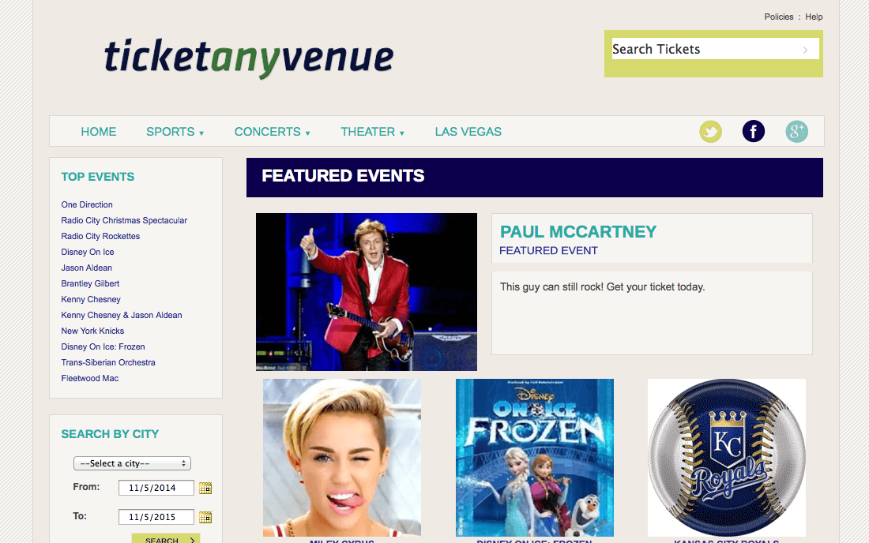Select the Kansas City Royals thumbnail
869x543 pixels.
(727, 457)
